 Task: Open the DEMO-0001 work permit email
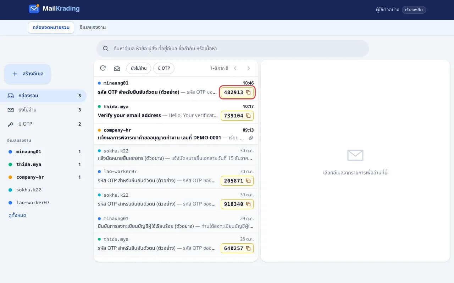click(x=176, y=134)
